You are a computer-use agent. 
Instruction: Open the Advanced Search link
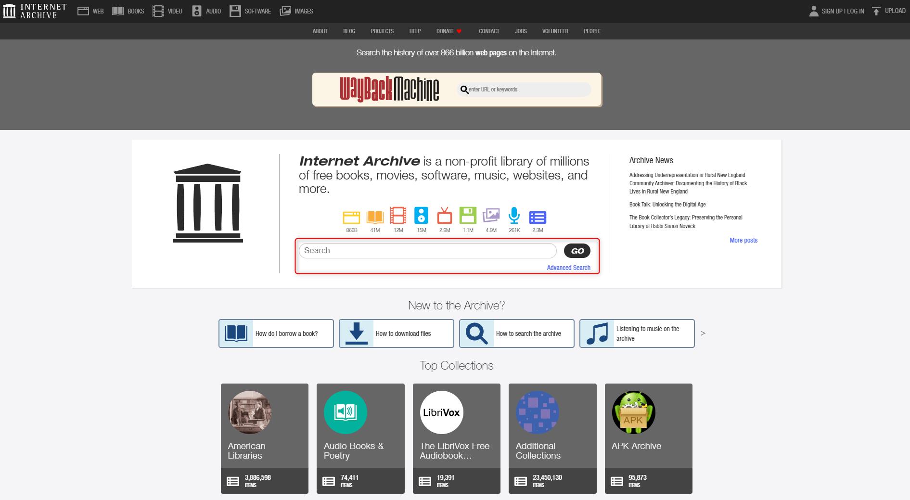click(x=568, y=268)
